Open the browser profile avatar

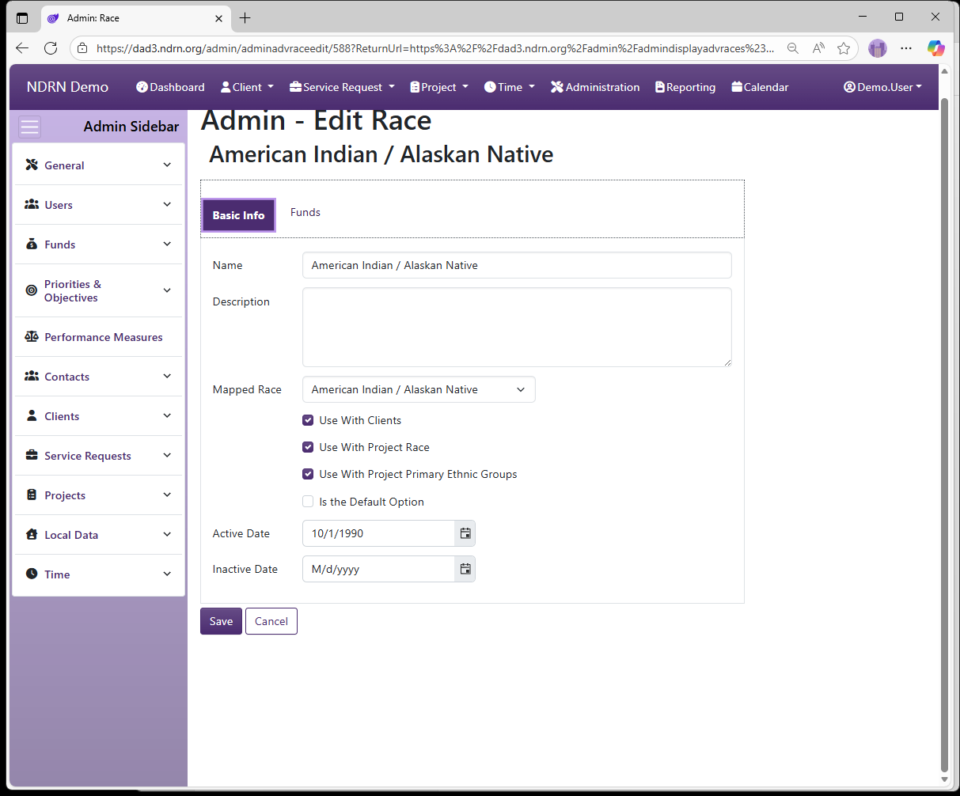pos(878,48)
